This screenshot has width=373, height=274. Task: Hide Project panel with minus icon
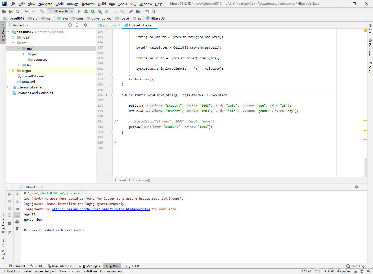(92, 25)
